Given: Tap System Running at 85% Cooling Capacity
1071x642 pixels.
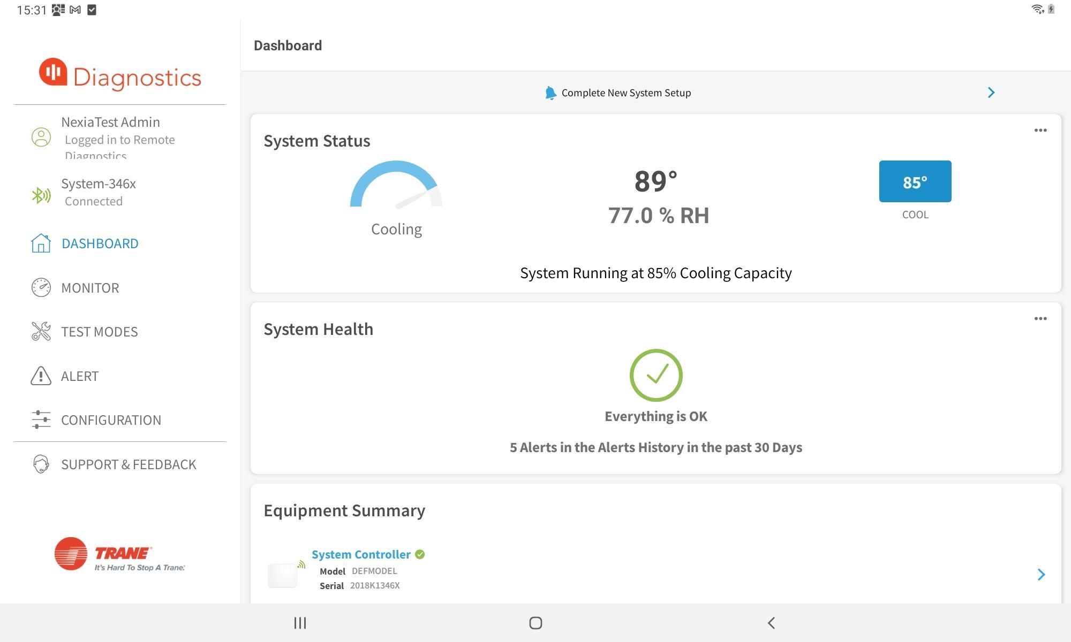Looking at the screenshot, I should pyautogui.click(x=656, y=273).
